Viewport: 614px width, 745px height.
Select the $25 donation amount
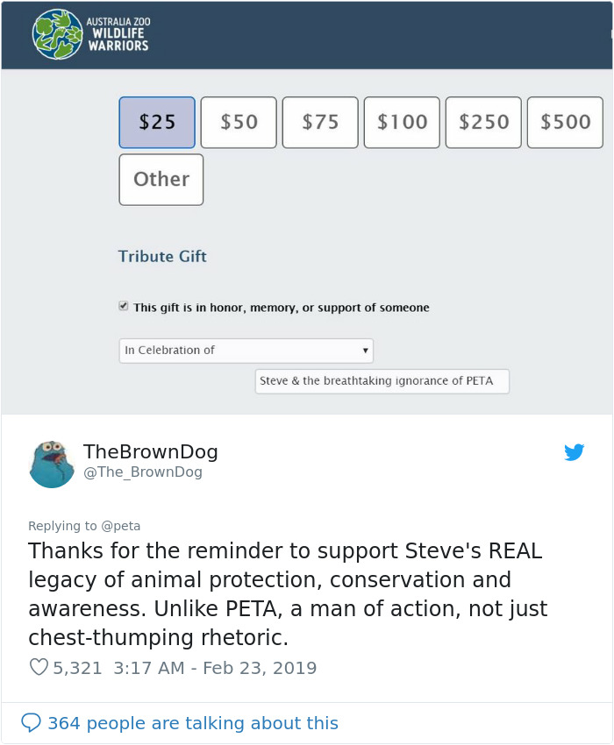[x=156, y=122]
